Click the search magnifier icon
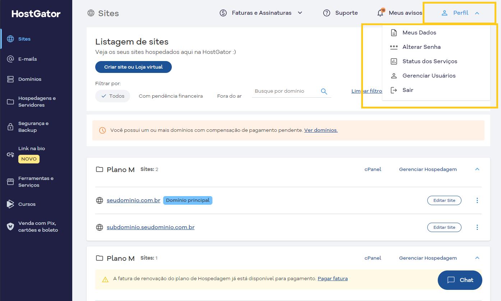This screenshot has width=501, height=301. [x=324, y=92]
